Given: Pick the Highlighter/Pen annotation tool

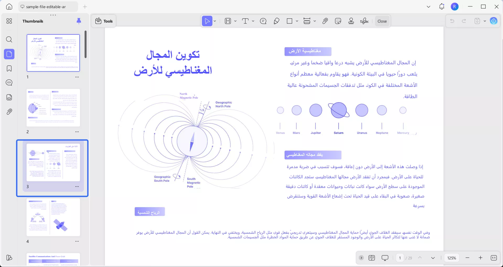Looking at the screenshot, I should tap(276, 21).
